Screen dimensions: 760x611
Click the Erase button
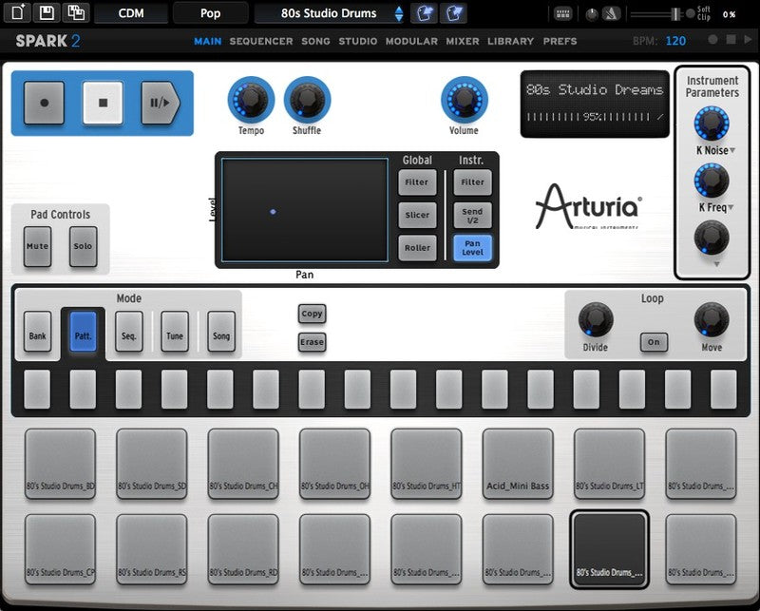point(312,342)
